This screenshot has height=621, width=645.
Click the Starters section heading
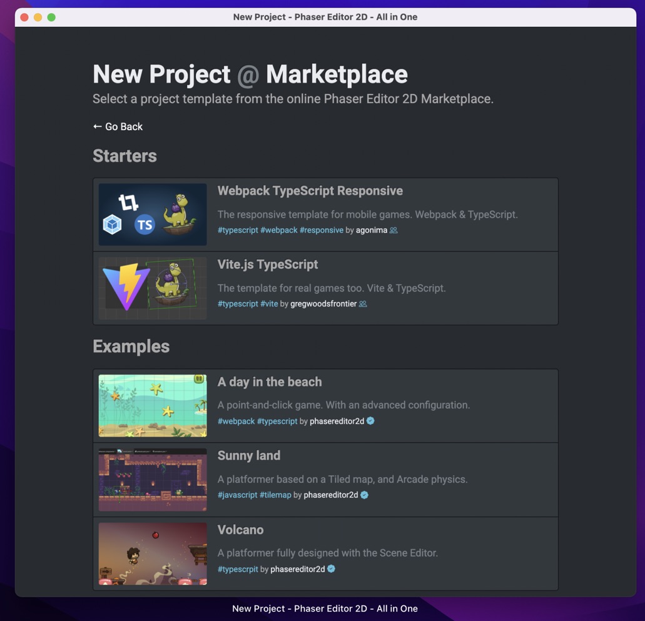pyautogui.click(x=124, y=156)
